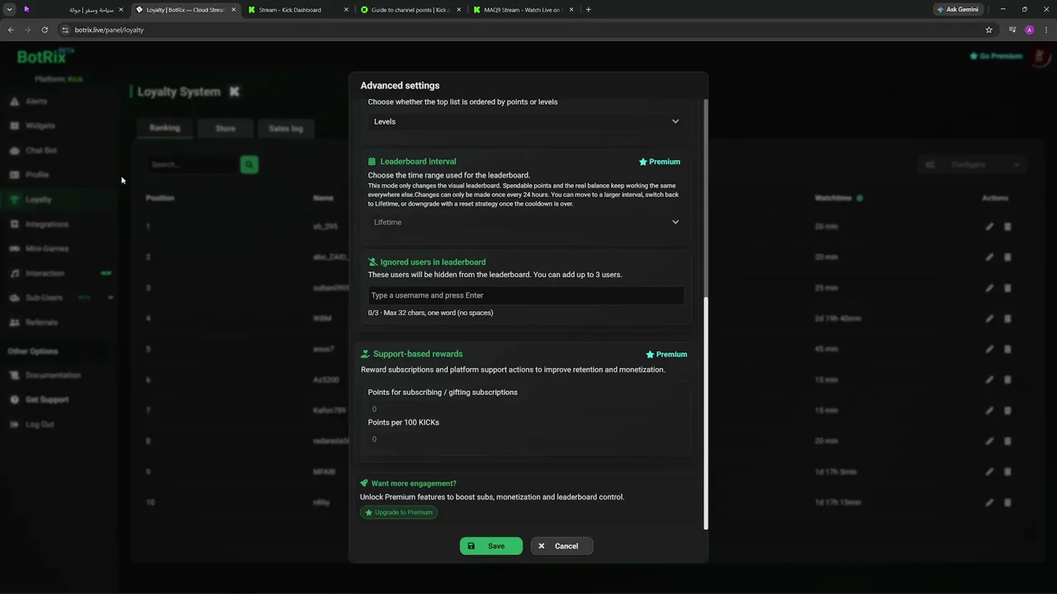Switch to the MAQ9 Stream browser tab
The height and width of the screenshot is (594, 1057).
tap(523, 10)
